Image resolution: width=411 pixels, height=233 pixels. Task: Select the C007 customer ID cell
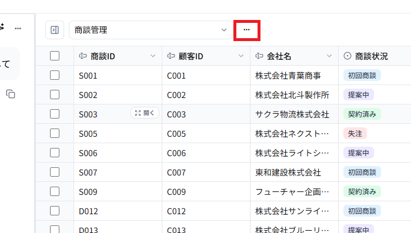(206, 172)
